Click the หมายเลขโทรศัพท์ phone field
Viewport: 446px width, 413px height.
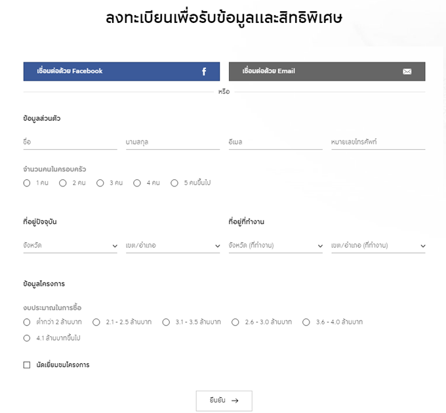[378, 142]
